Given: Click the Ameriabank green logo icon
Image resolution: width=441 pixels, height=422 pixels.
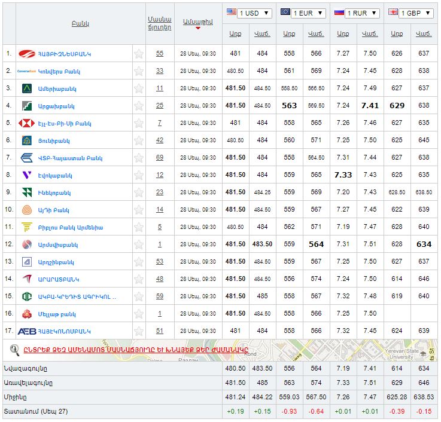Looking at the screenshot, I should tap(27, 88).
